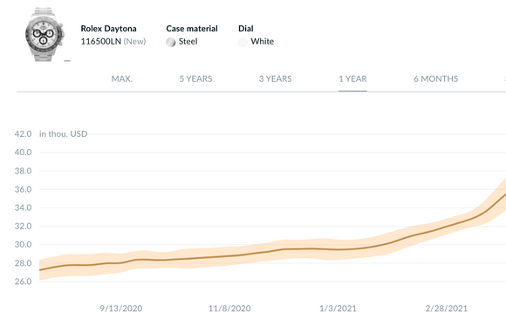Click the Dial label
506x326 pixels.
(x=245, y=29)
